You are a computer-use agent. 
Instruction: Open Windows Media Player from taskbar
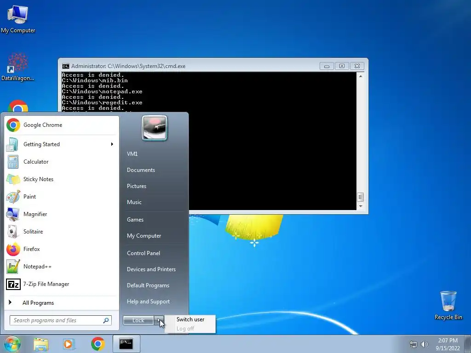click(x=69, y=344)
